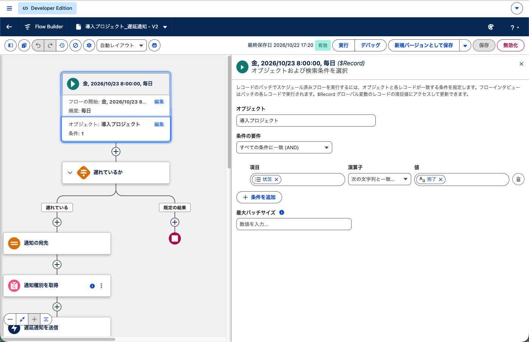Click the 条件を追加 button
The image size is (529, 342).
pyautogui.click(x=259, y=197)
